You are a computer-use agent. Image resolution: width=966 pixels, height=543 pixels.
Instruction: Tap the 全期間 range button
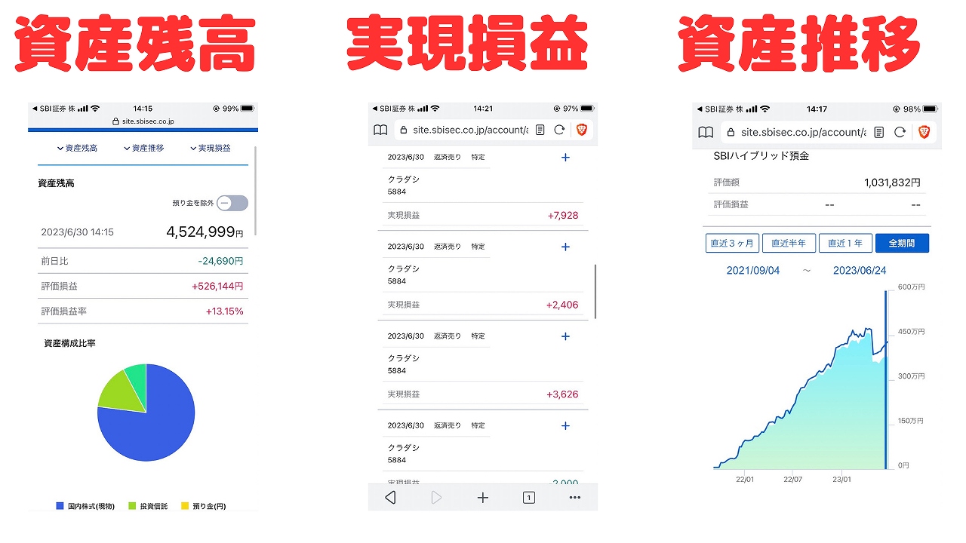tap(903, 242)
